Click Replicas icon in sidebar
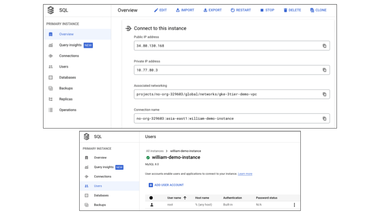This screenshot has width=380, height=215. pyautogui.click(x=51, y=99)
